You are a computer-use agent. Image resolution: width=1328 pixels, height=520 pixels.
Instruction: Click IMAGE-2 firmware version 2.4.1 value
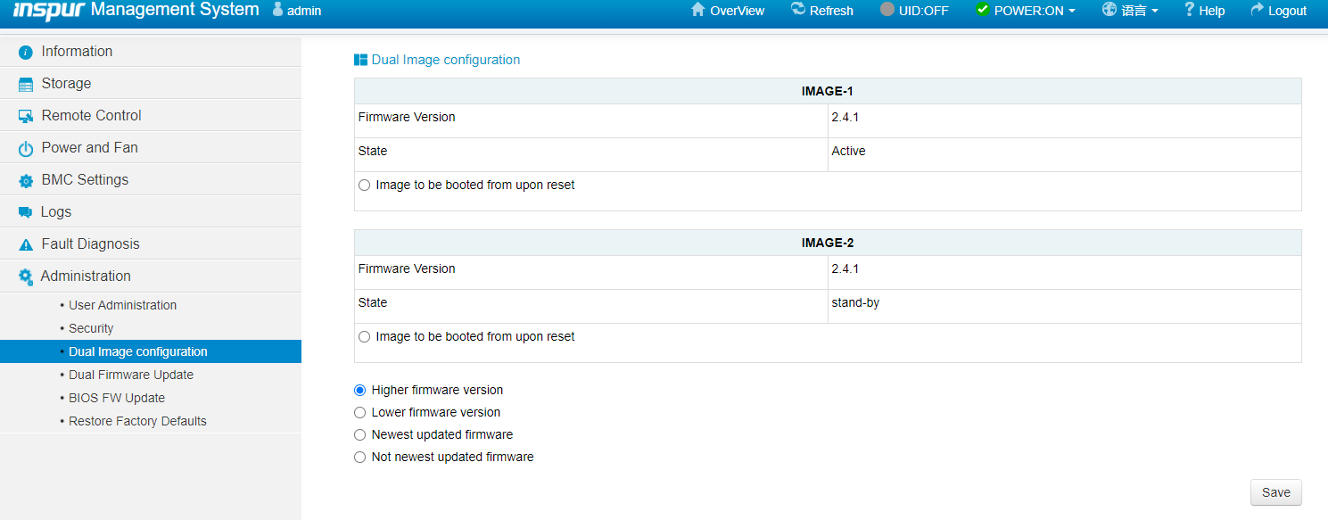pyautogui.click(x=845, y=268)
